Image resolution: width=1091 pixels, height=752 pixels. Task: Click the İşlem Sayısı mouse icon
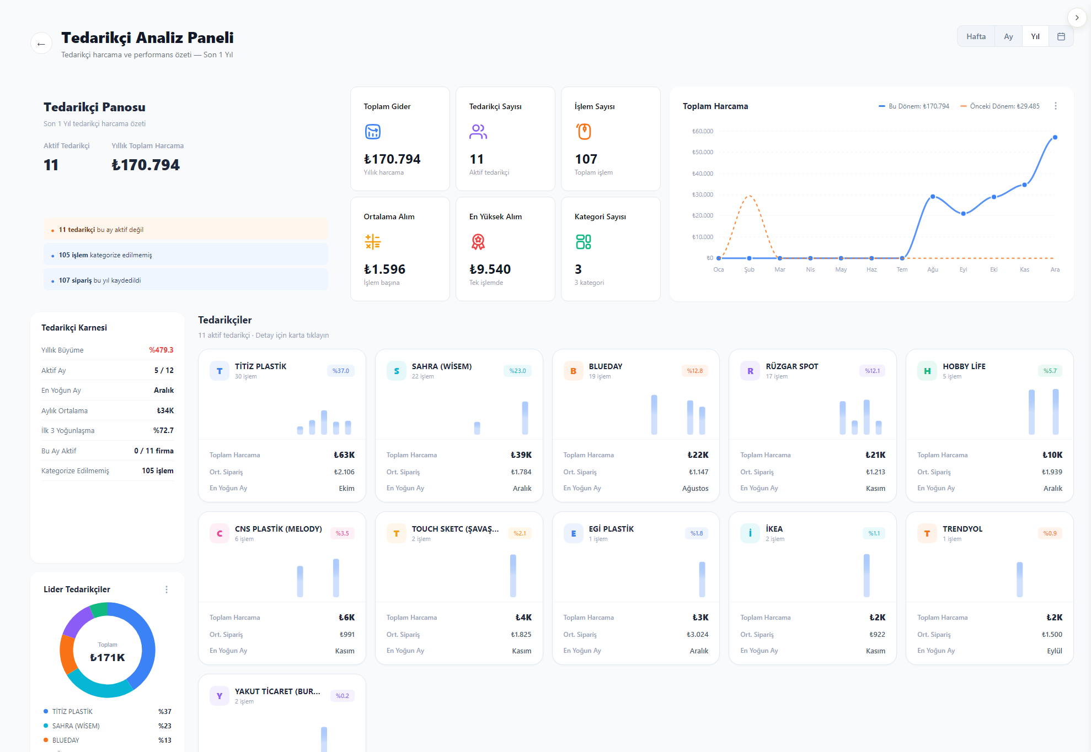click(584, 132)
